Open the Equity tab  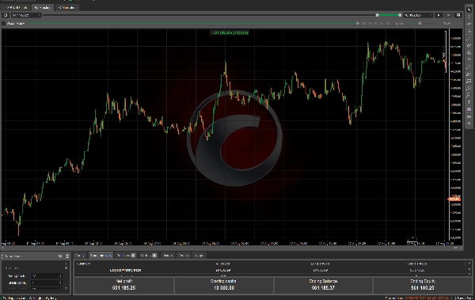80,256
